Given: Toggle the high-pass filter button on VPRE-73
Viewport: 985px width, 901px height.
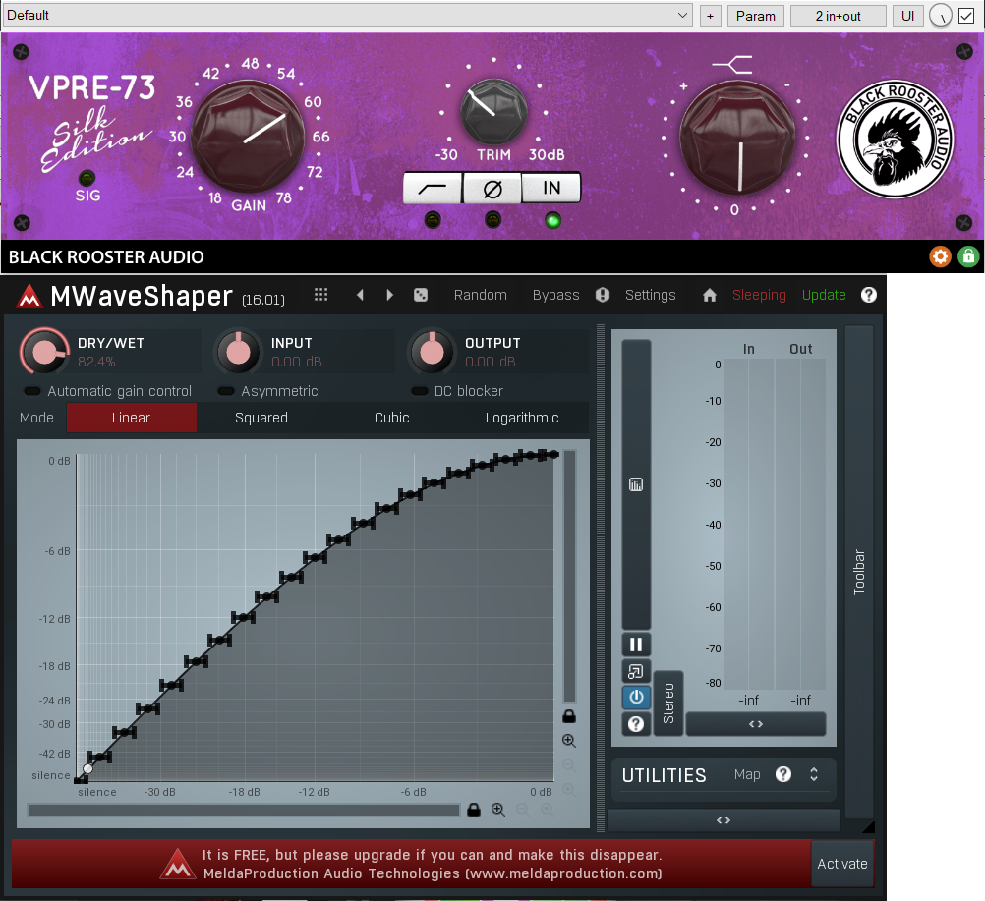Looking at the screenshot, I should tap(433, 188).
